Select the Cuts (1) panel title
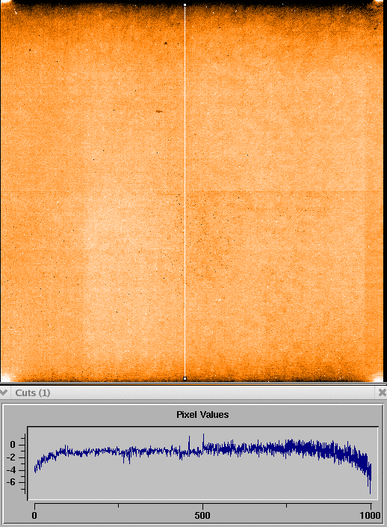Viewport: 387px width, 527px height. (33, 392)
